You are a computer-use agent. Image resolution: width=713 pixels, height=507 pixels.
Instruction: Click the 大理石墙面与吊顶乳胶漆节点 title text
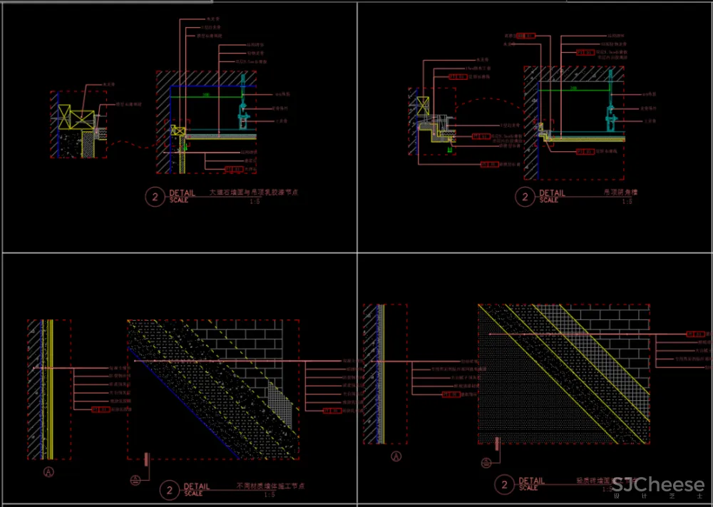coord(253,193)
